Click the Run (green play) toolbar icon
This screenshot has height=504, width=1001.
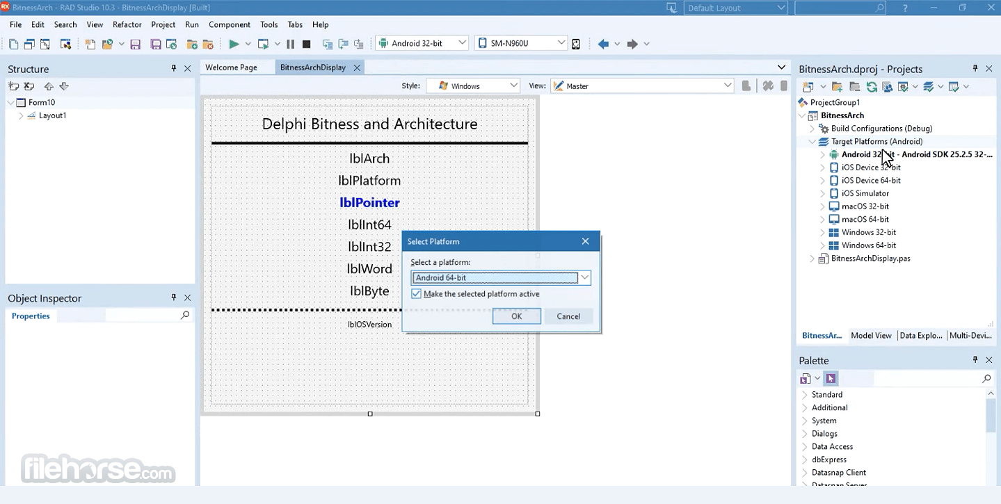(x=234, y=44)
